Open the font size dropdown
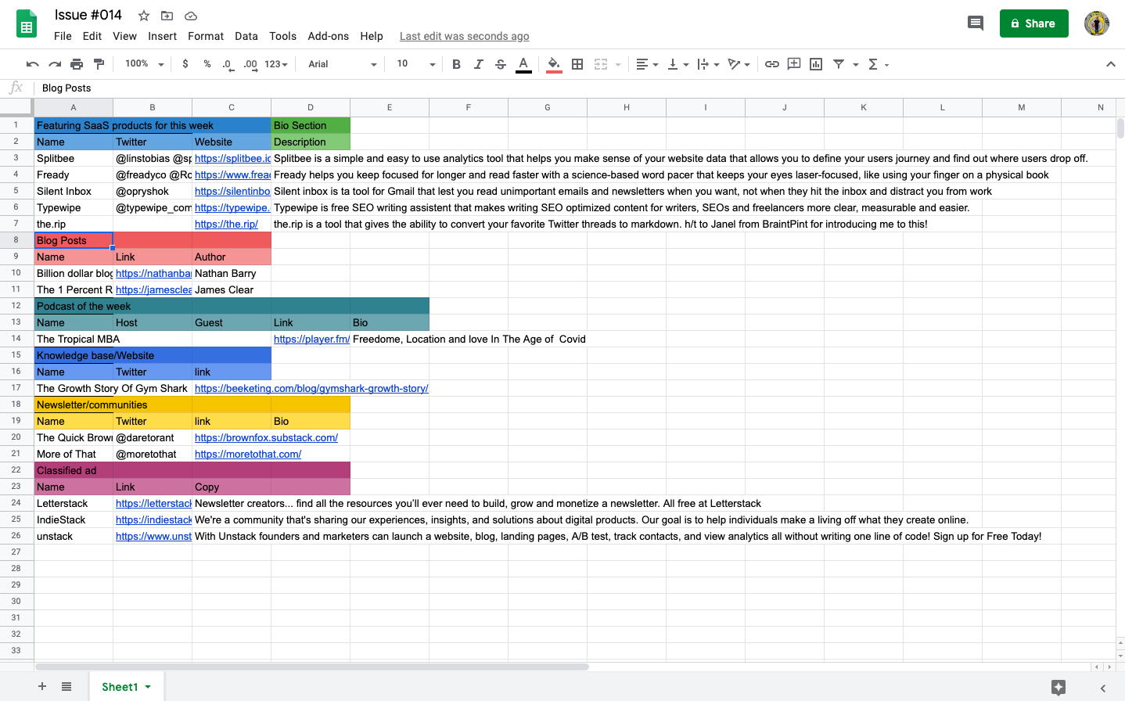Screen dimensions: 1125x701 [431, 63]
